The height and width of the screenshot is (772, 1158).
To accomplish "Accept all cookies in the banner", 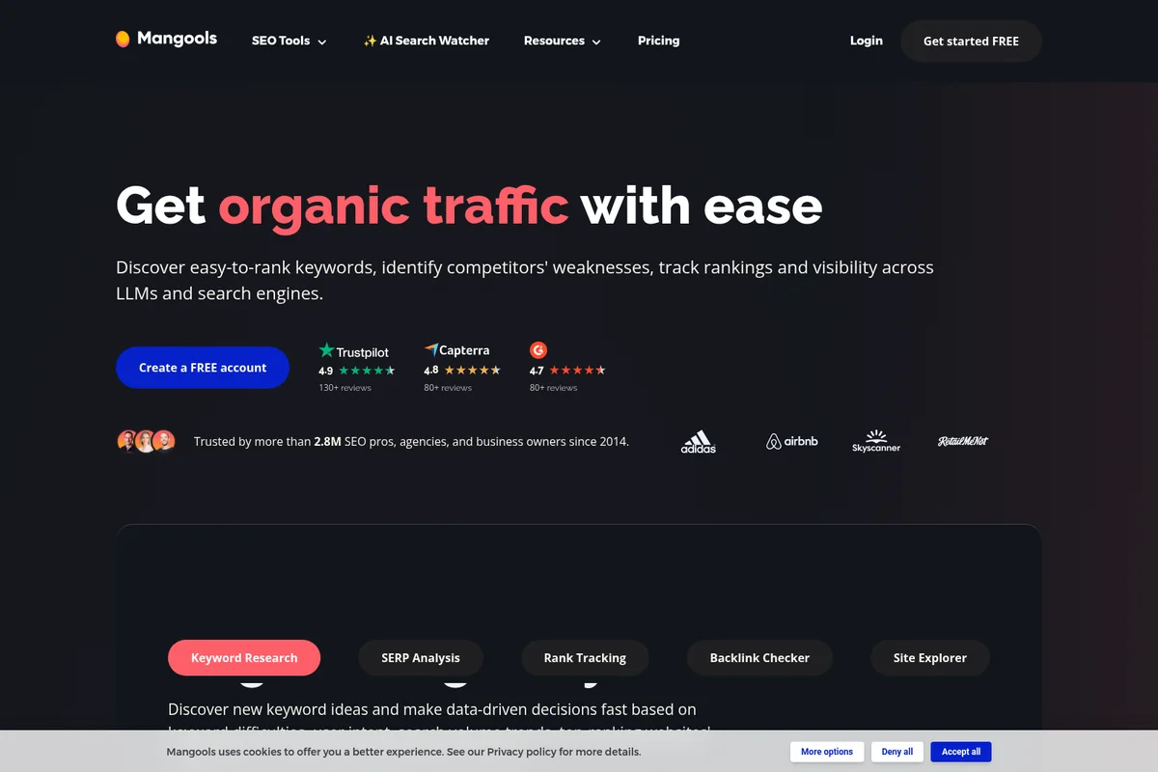I will tap(960, 751).
